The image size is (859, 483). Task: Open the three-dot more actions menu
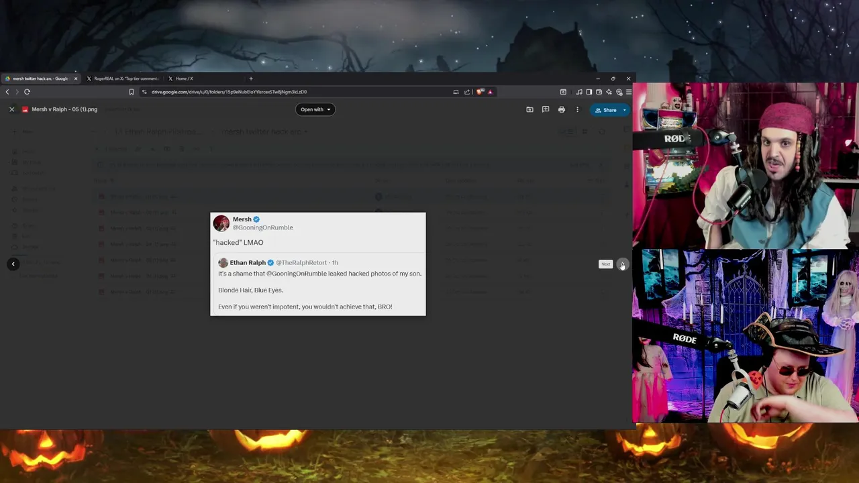(x=577, y=109)
